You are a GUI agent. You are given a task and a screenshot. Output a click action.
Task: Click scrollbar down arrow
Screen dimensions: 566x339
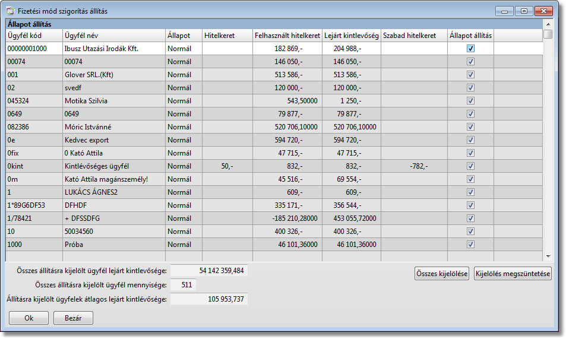click(548, 256)
